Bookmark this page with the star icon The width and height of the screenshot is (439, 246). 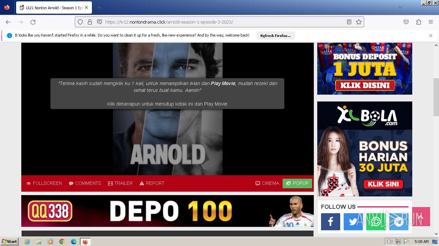[359, 22]
